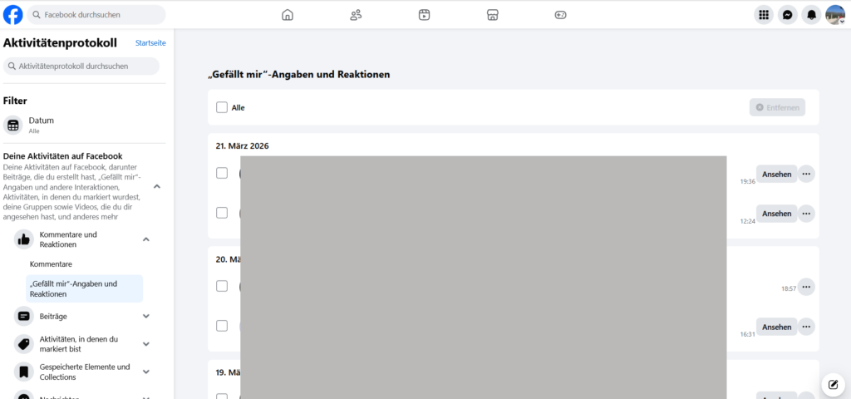Open the notifications bell icon

[811, 15]
